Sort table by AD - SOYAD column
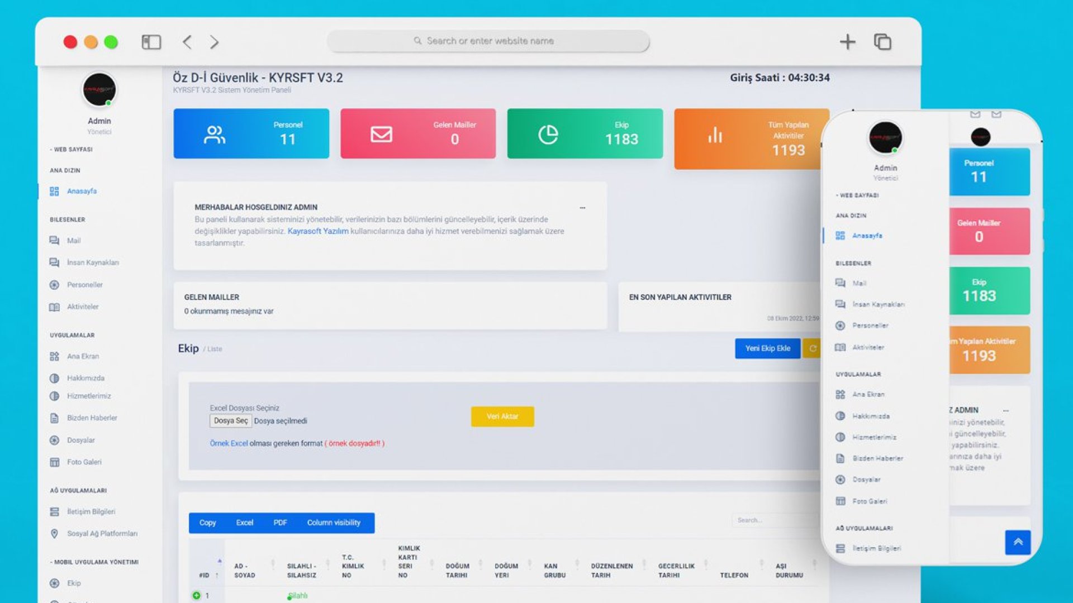Viewport: 1073px width, 603px height. (x=245, y=570)
